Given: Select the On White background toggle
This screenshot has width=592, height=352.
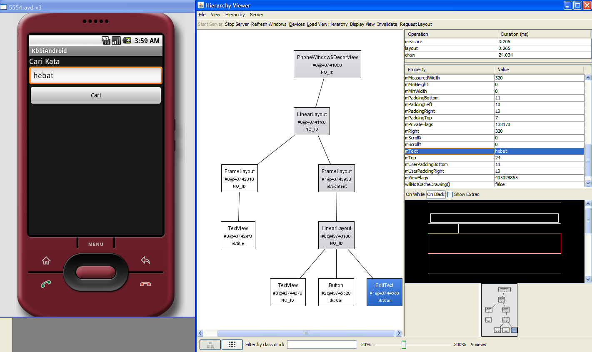Looking at the screenshot, I should pyautogui.click(x=415, y=194).
